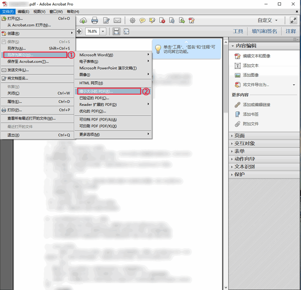Choose 电子表格(S) submenu item
The height and width of the screenshot is (290, 301).
coord(113,61)
